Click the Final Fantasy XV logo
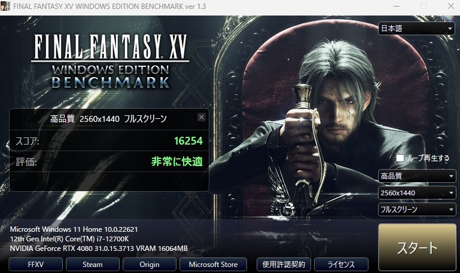Viewport: 460px width, 273px height. (110, 61)
